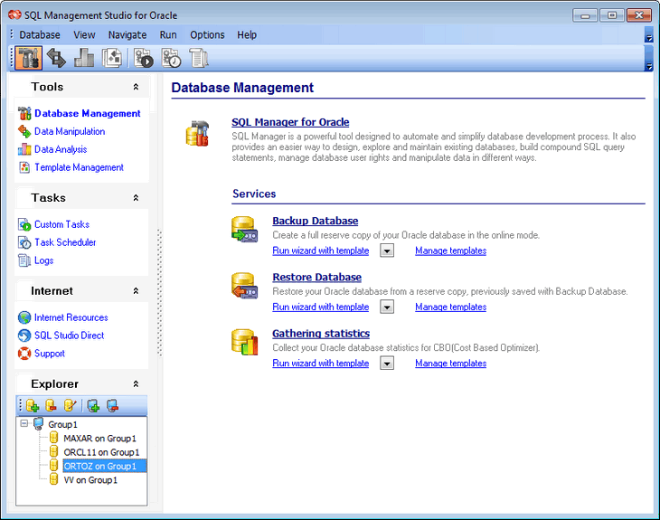Run wizard with template for Restore Database

[321, 307]
